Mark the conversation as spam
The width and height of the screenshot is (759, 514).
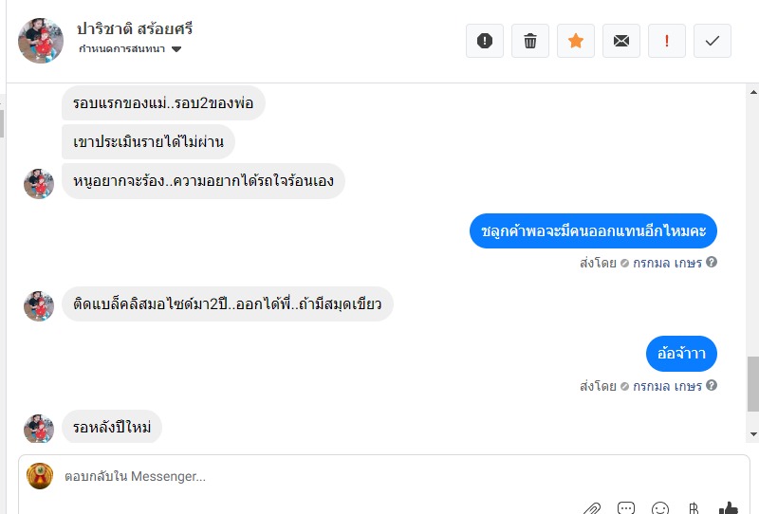click(485, 41)
